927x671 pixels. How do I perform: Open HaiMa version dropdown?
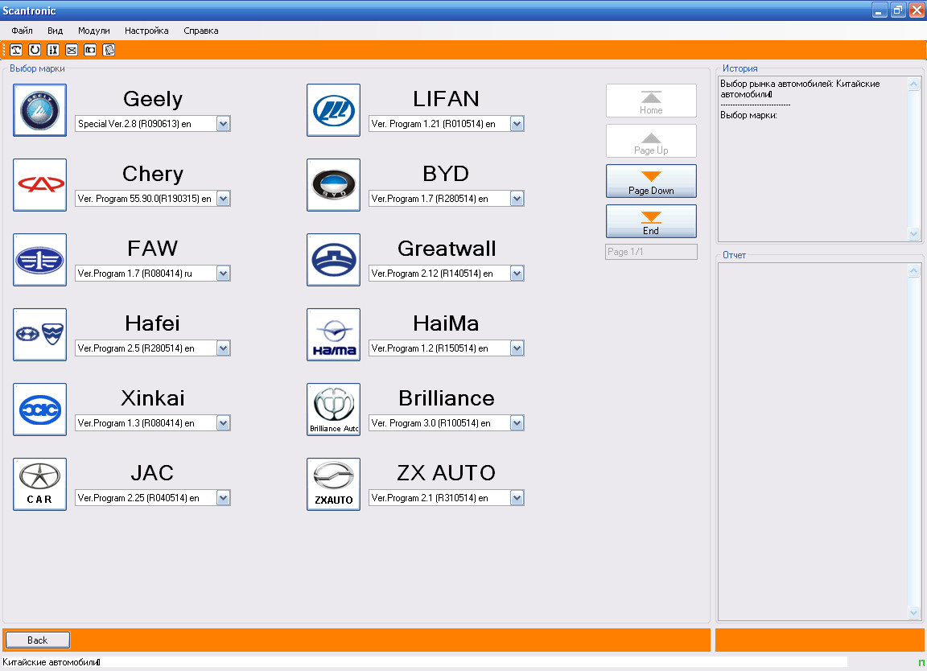click(x=517, y=348)
